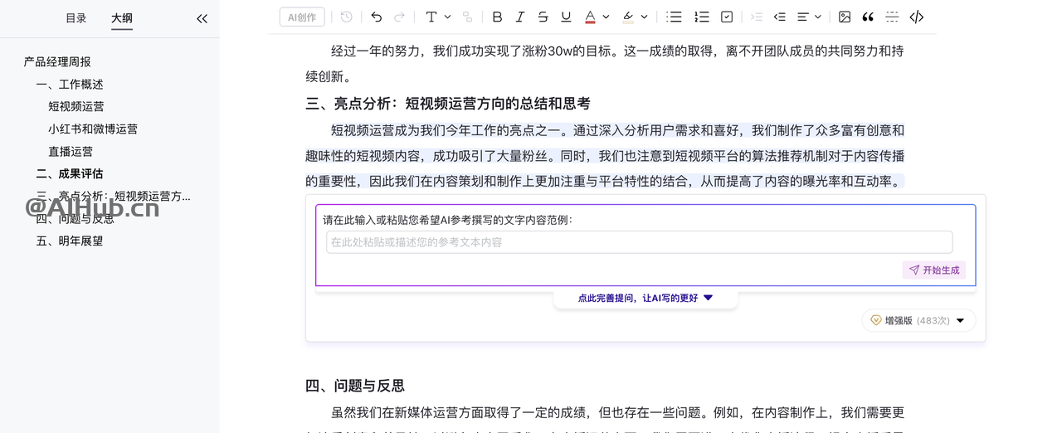Click the 开始生成 button
This screenshot has width=1062, height=433.
(933, 270)
